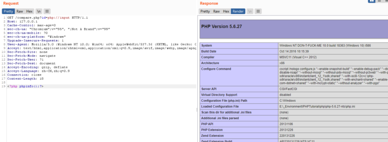Open the Request Raw tab
The height and width of the screenshot is (142, 388).
(x=20, y=11)
